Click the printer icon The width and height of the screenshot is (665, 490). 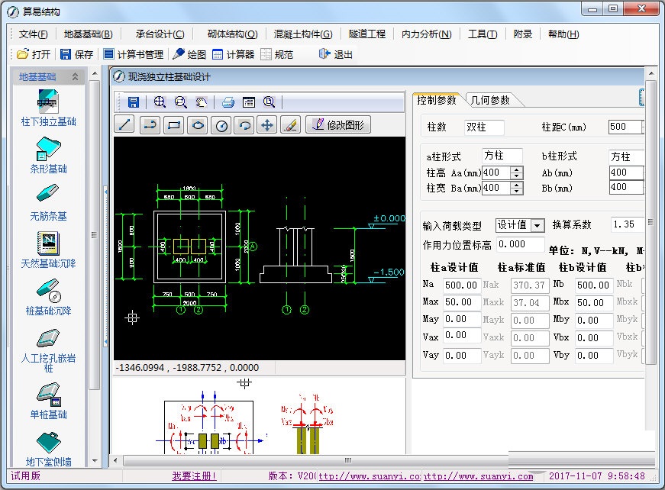[228, 102]
